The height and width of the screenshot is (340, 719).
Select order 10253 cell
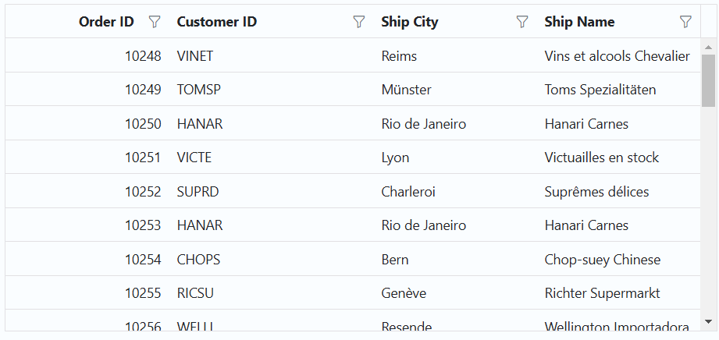pyautogui.click(x=143, y=225)
